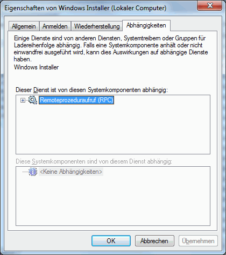Select the Abhängigkeiten tab

[146, 25]
